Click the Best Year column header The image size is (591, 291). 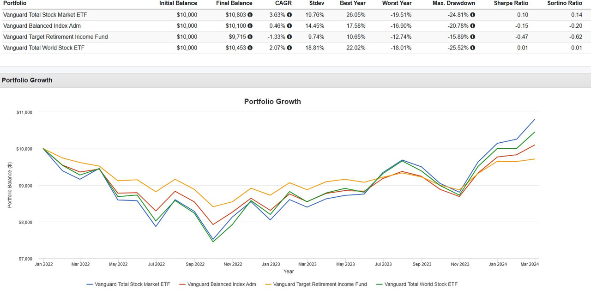353,3
